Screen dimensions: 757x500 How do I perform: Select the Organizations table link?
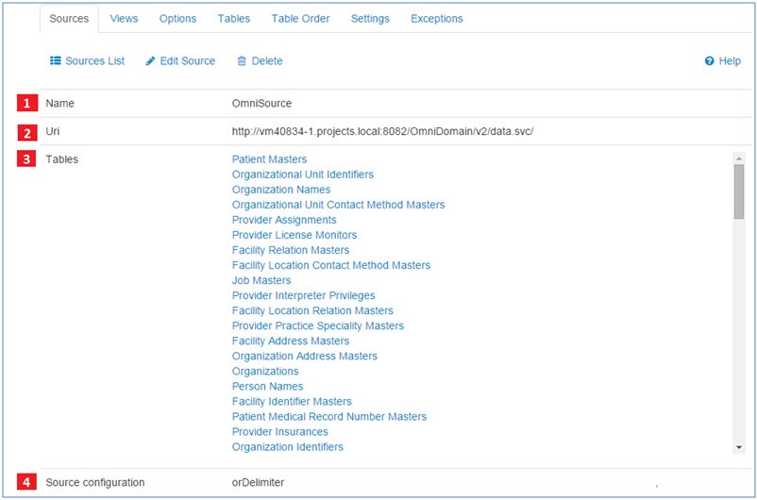pos(265,371)
